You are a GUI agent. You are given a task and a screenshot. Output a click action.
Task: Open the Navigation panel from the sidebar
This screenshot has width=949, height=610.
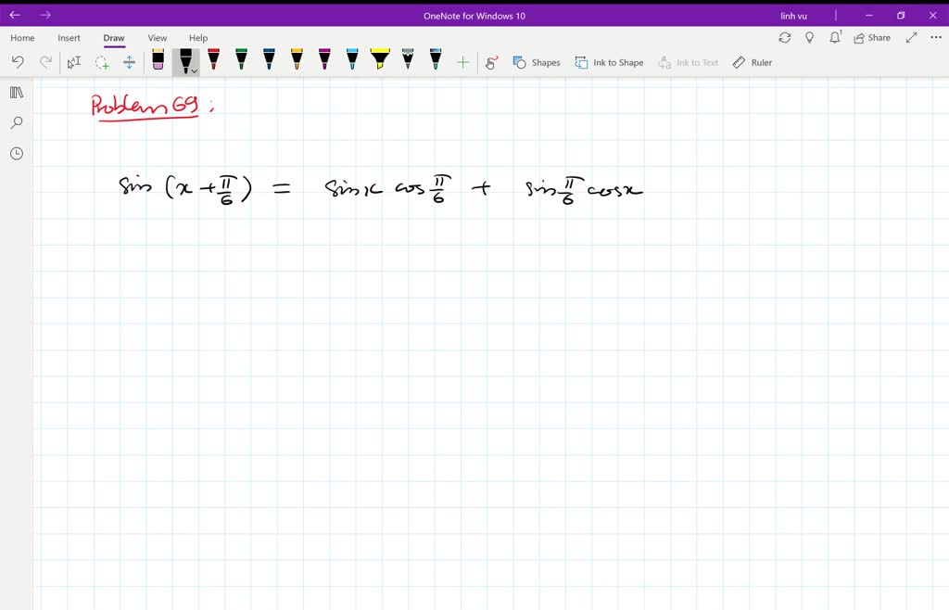(16, 92)
